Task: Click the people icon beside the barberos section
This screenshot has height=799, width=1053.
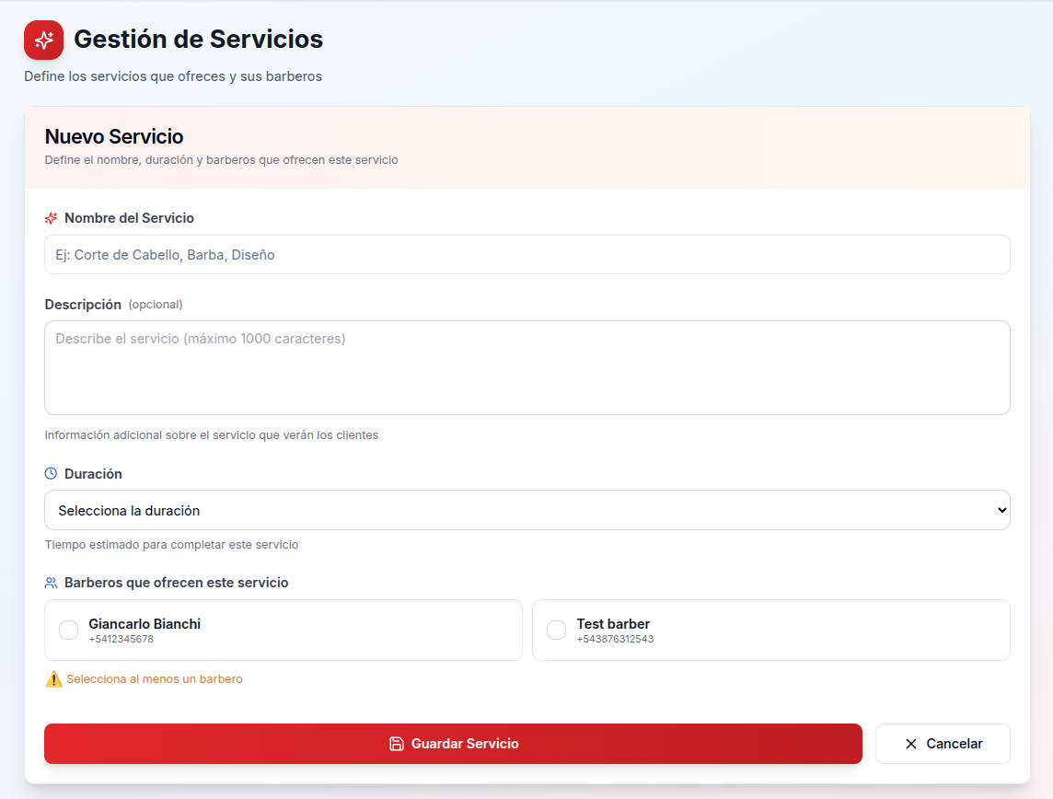Action: click(x=52, y=582)
